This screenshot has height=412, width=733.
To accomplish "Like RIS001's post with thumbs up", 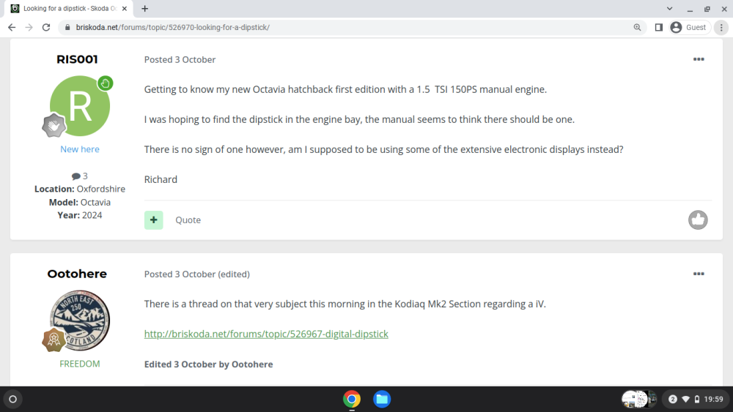I will click(698, 220).
